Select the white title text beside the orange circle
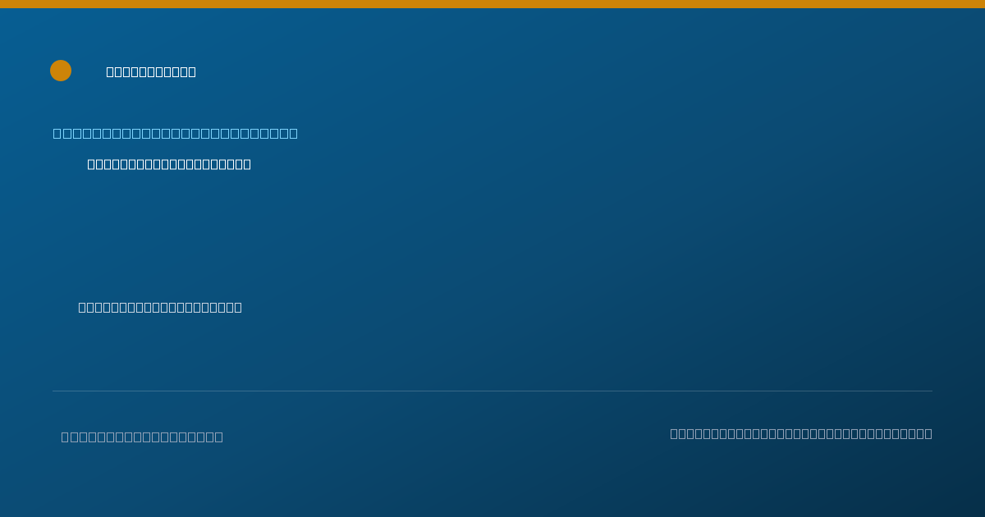 point(151,71)
